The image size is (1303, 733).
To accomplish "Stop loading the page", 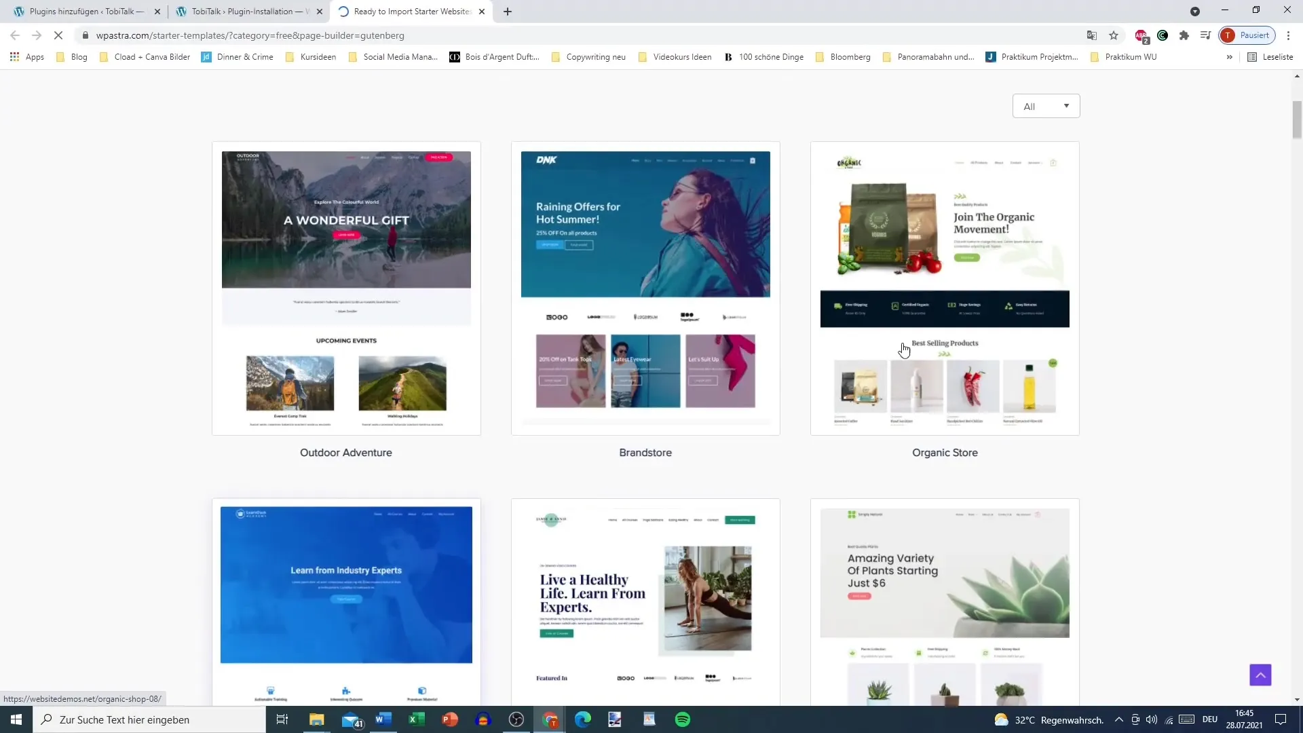I will tap(58, 35).
